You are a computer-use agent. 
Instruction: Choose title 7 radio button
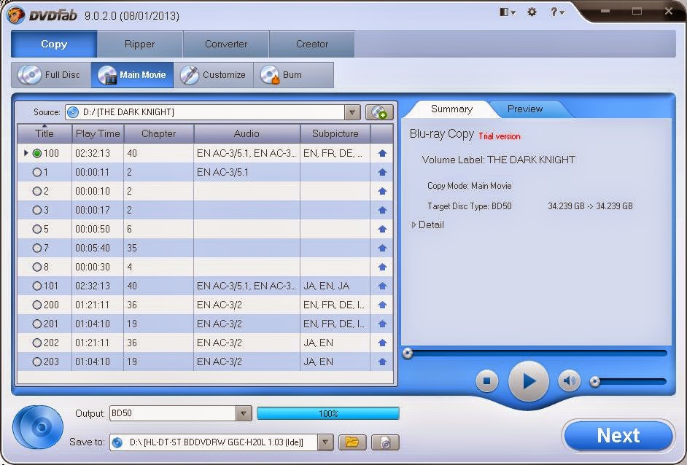point(36,249)
